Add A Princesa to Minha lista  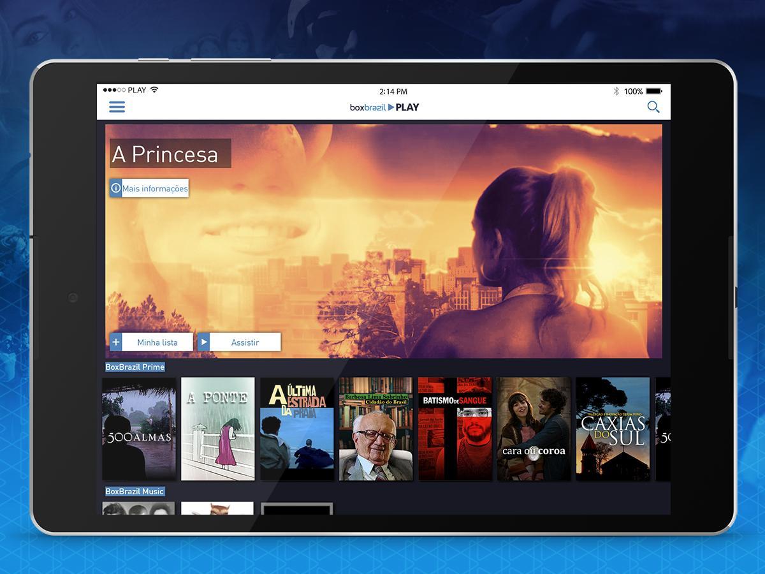pos(157,342)
